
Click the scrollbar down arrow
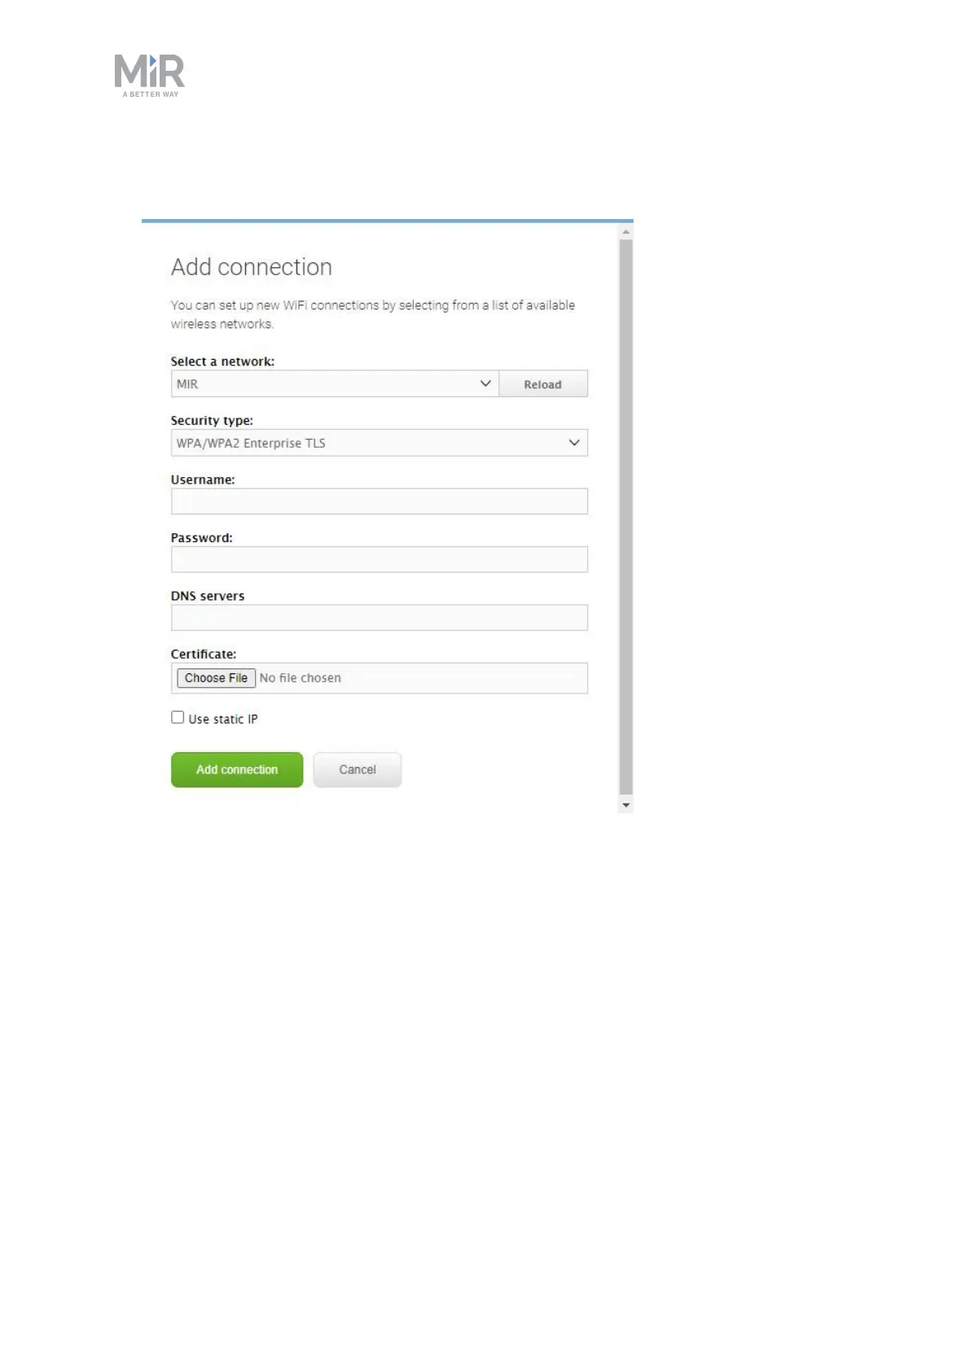[625, 805]
